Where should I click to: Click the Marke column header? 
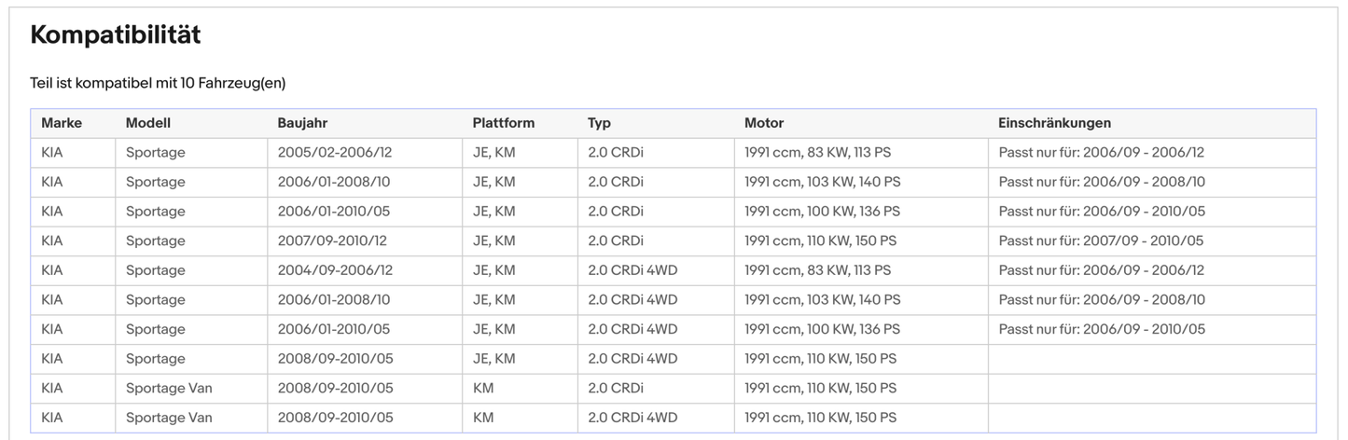(62, 123)
